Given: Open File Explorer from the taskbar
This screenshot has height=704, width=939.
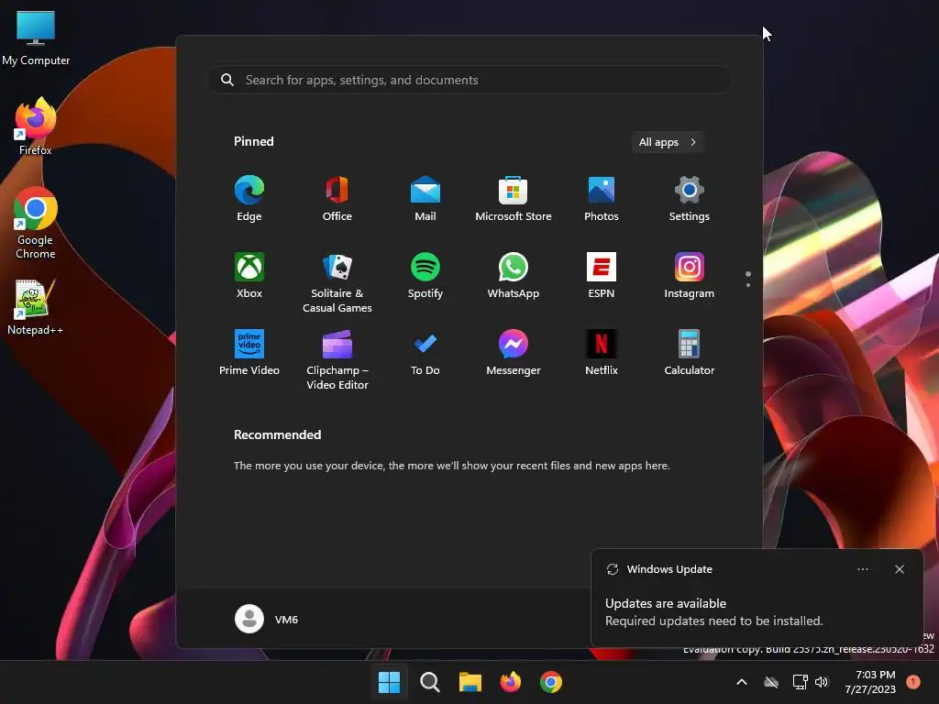Looking at the screenshot, I should [470, 682].
